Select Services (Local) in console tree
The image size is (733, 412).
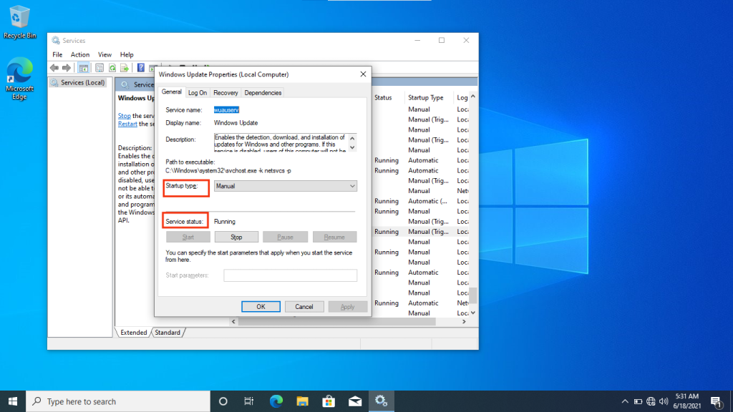pyautogui.click(x=78, y=83)
